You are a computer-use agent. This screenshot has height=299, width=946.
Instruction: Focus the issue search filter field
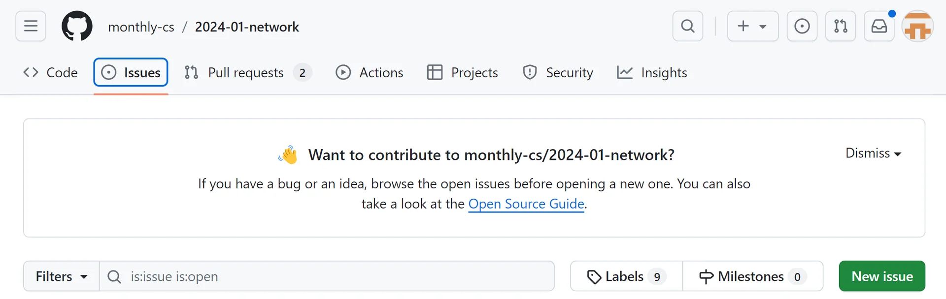(335, 277)
